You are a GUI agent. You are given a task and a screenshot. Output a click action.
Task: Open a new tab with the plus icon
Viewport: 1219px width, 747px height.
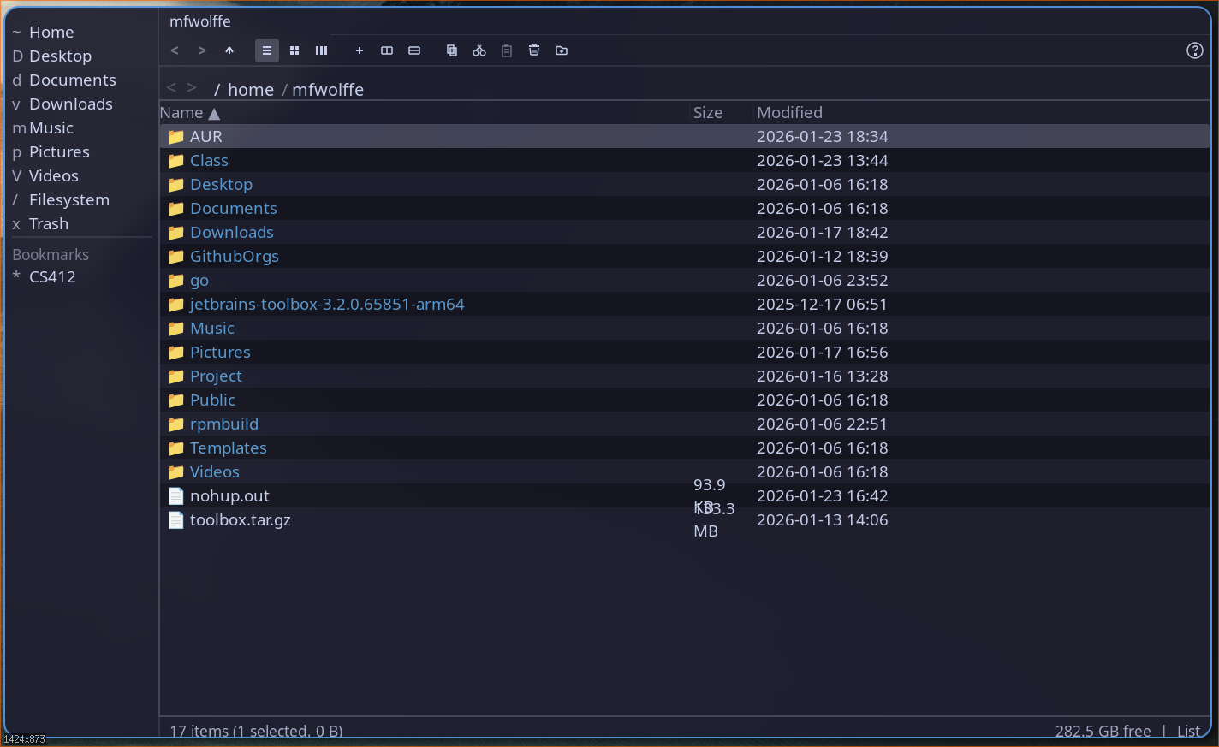pos(360,50)
